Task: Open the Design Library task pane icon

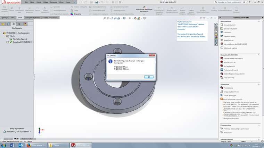Action: [216, 28]
